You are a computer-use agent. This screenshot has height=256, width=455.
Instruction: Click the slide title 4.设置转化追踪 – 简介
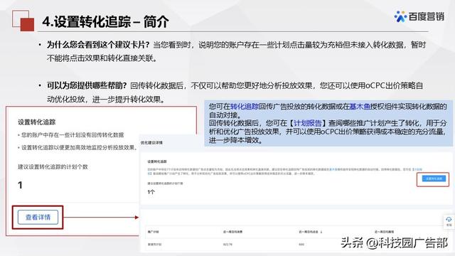click(x=105, y=22)
